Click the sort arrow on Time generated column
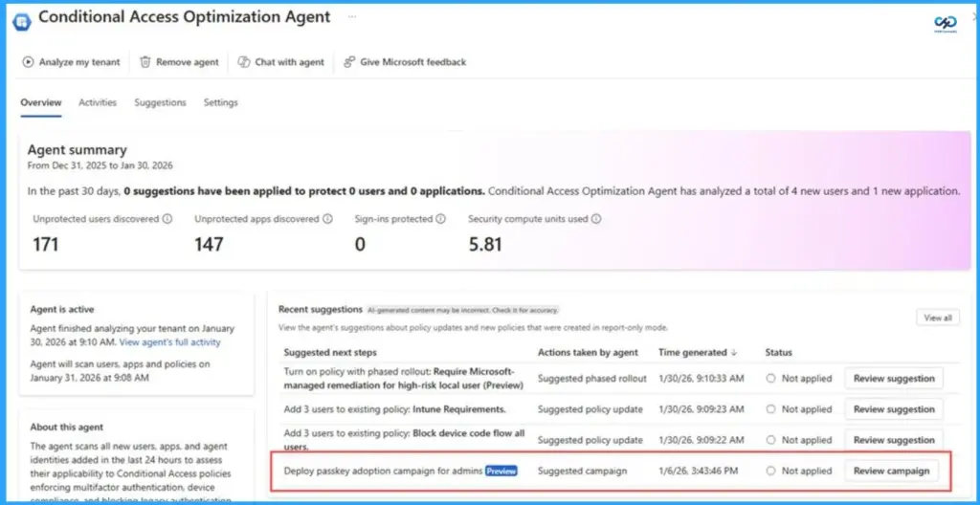This screenshot has height=505, width=980. tap(734, 353)
